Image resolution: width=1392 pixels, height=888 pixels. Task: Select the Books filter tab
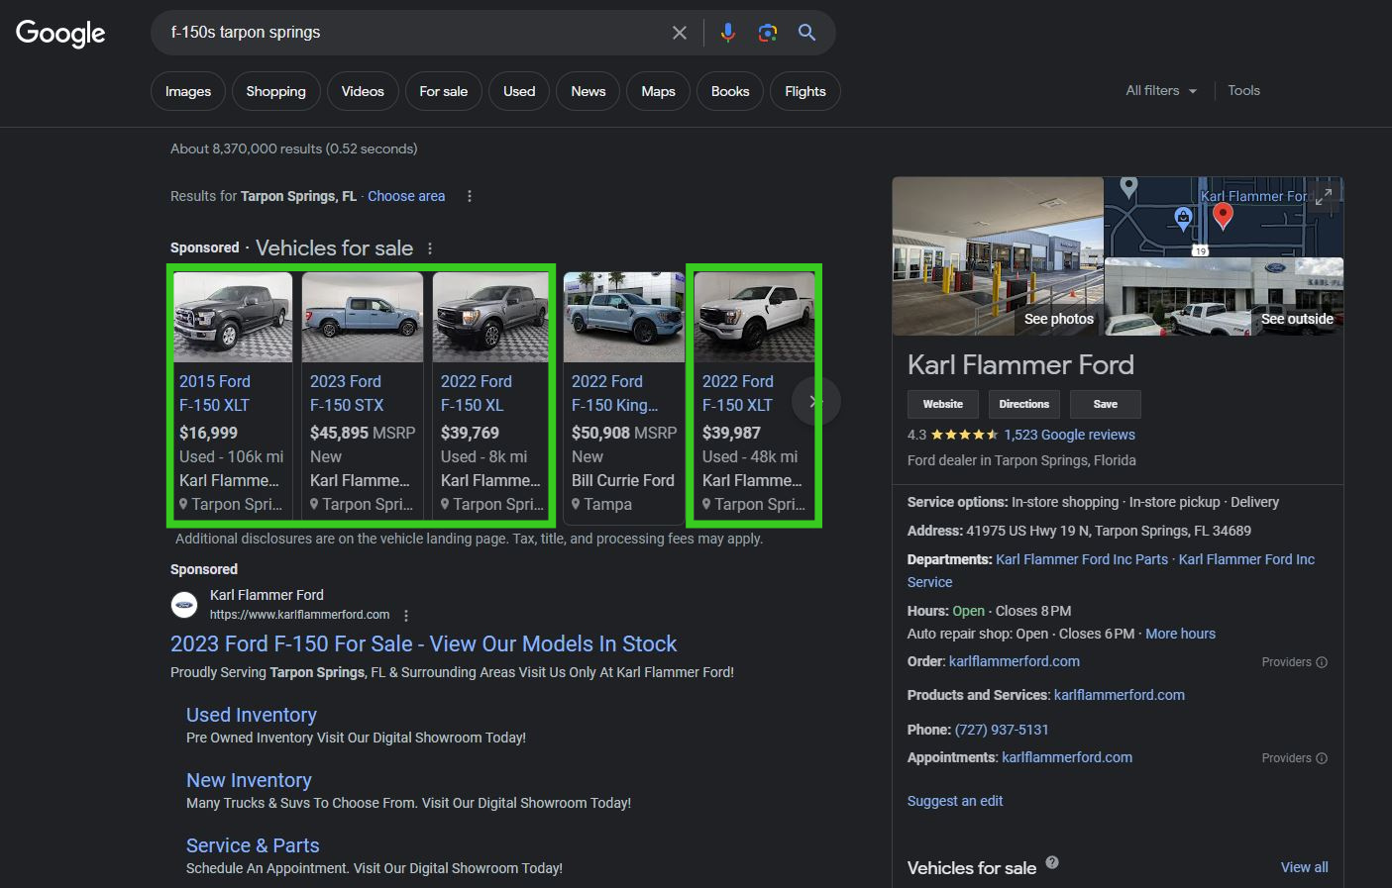coord(730,91)
